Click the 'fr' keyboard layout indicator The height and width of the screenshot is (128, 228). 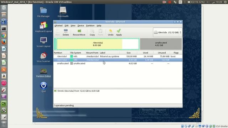click(x=180, y=2)
